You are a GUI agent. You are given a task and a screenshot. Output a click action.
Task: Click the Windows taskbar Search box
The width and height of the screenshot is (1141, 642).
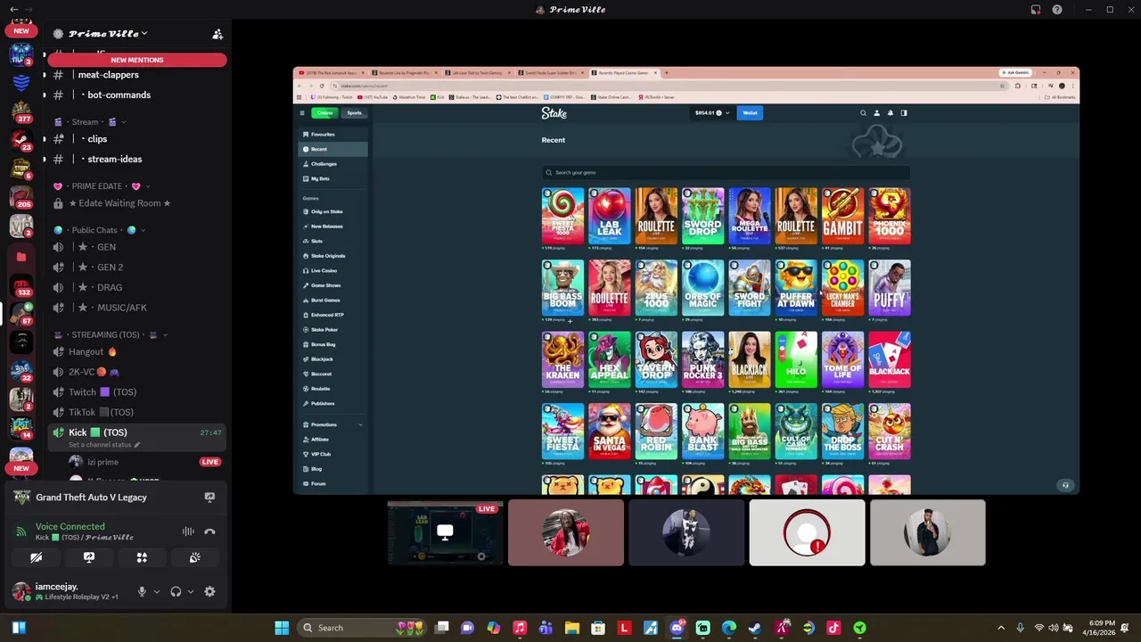click(x=360, y=628)
